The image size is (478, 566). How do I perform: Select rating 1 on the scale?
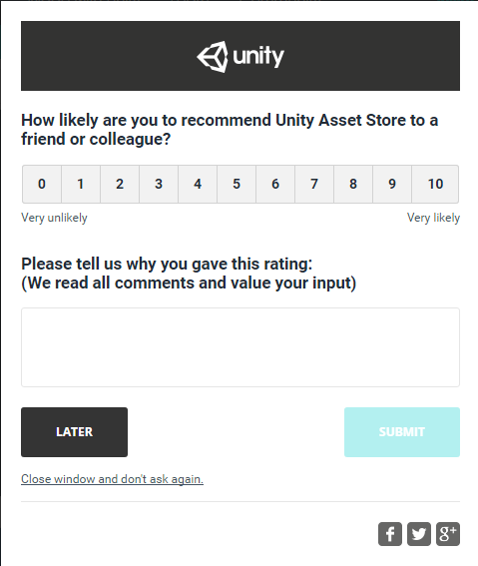pyautogui.click(x=81, y=184)
